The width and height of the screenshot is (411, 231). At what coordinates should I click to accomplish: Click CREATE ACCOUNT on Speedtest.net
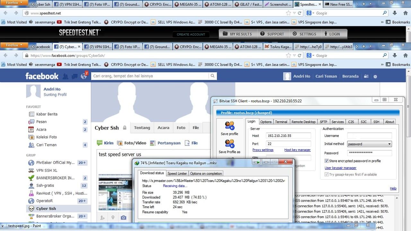pos(191,34)
